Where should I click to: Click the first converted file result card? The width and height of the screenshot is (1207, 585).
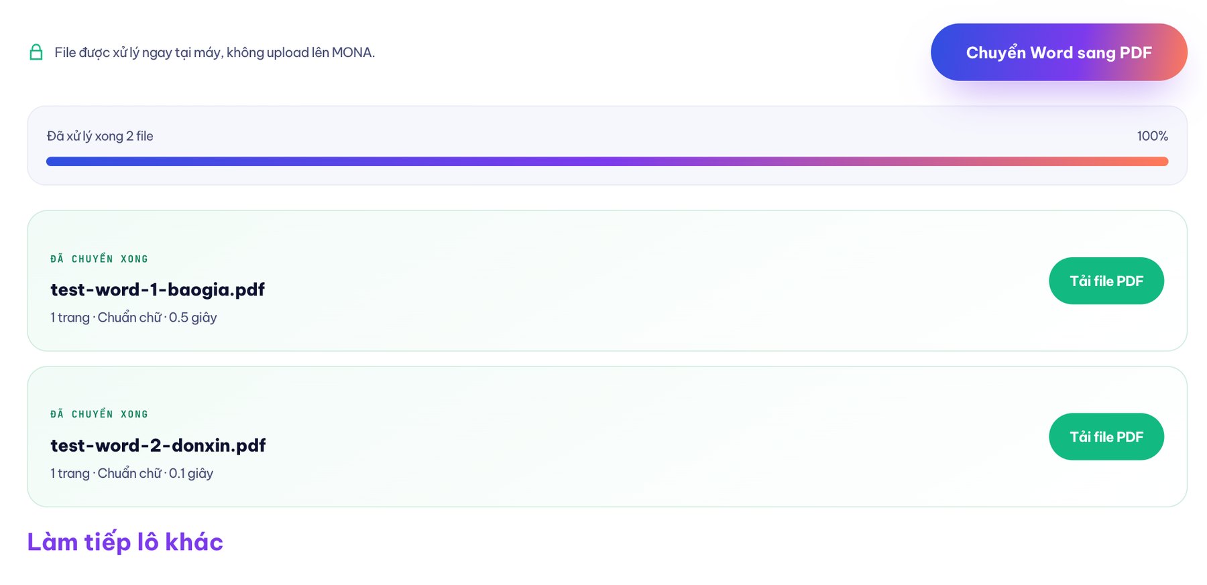click(x=607, y=281)
